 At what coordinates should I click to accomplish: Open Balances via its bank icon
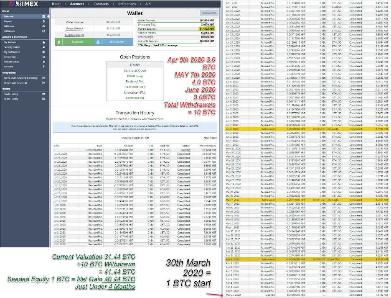43,16
